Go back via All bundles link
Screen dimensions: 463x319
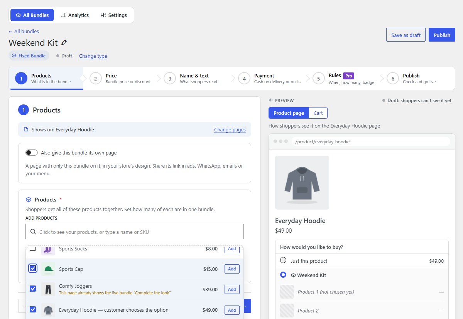coord(24,31)
